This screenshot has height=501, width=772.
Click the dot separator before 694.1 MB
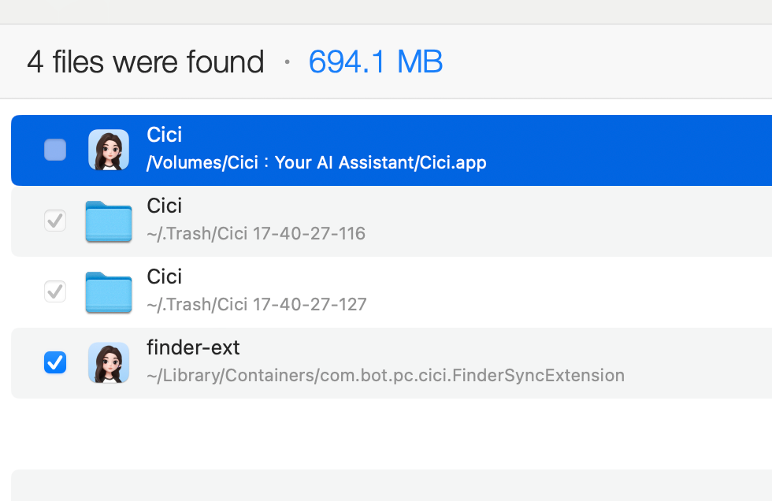(x=287, y=61)
